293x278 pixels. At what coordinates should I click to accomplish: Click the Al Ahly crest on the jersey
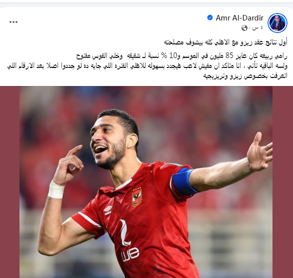click(x=137, y=196)
